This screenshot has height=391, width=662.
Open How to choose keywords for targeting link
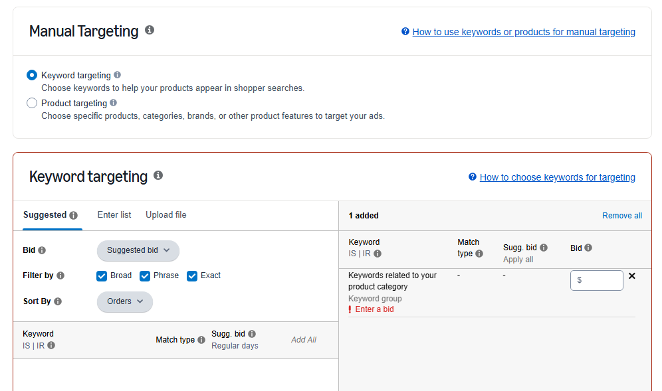coord(557,177)
